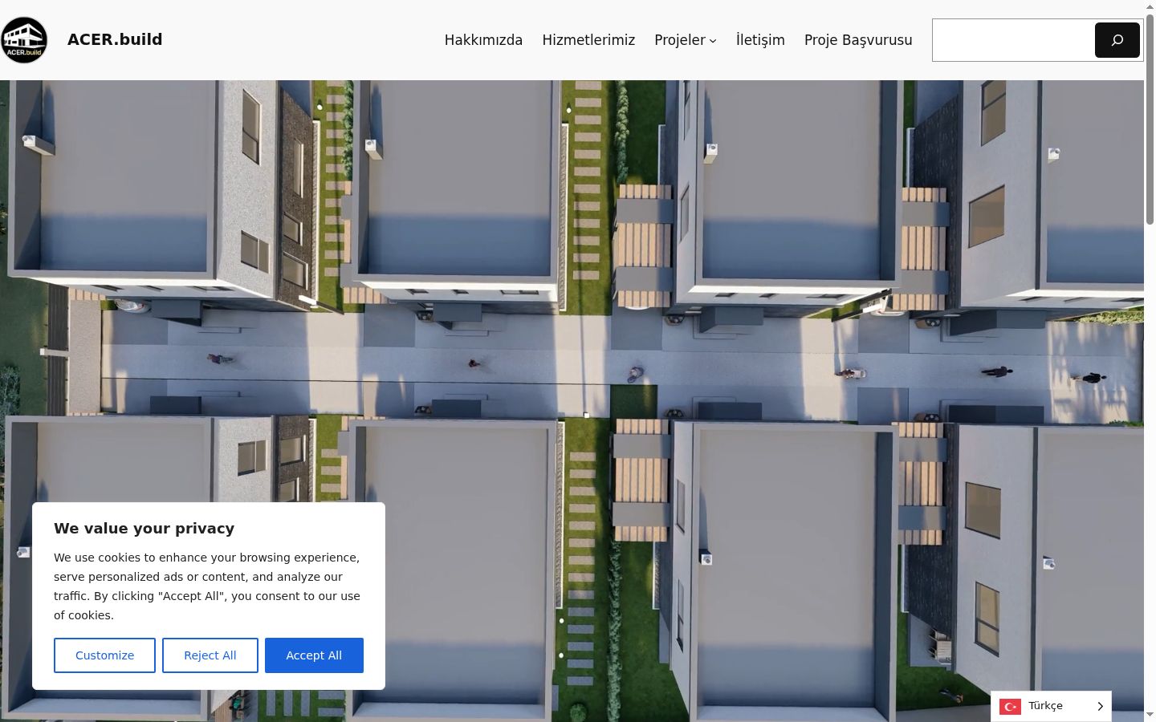The height and width of the screenshot is (722, 1156).
Task: Click the "We value your privacy" heading
Action: [x=144, y=528]
